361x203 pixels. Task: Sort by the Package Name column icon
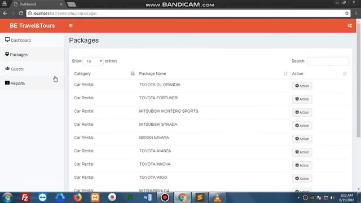click(x=285, y=74)
